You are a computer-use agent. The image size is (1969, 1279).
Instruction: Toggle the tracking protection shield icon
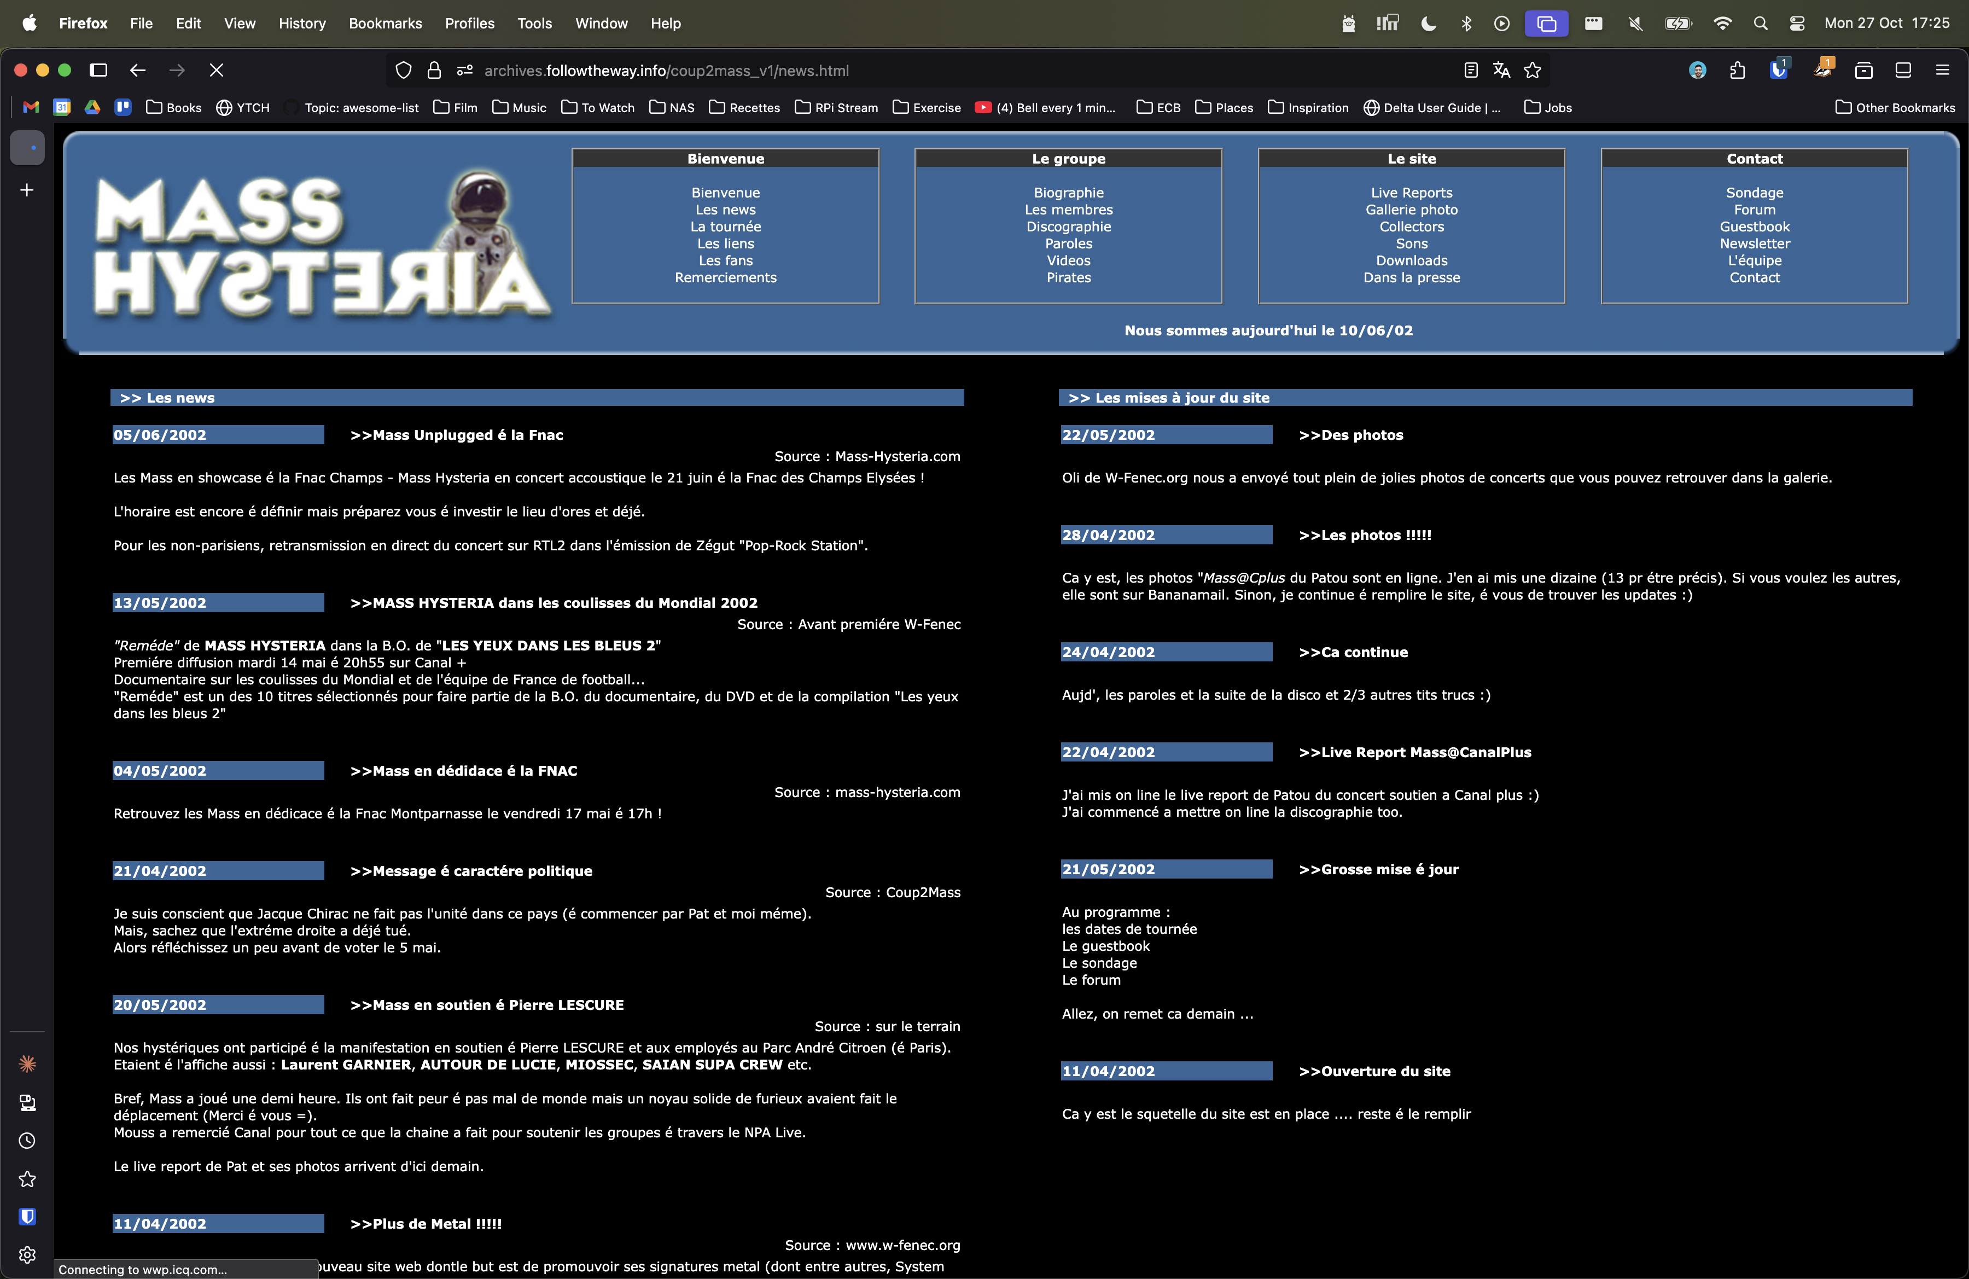click(x=403, y=71)
